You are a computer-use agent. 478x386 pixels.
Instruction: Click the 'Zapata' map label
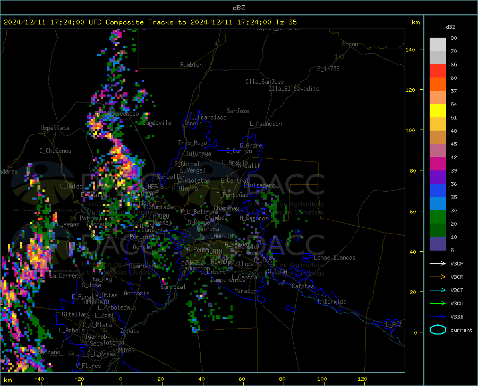[130, 331]
